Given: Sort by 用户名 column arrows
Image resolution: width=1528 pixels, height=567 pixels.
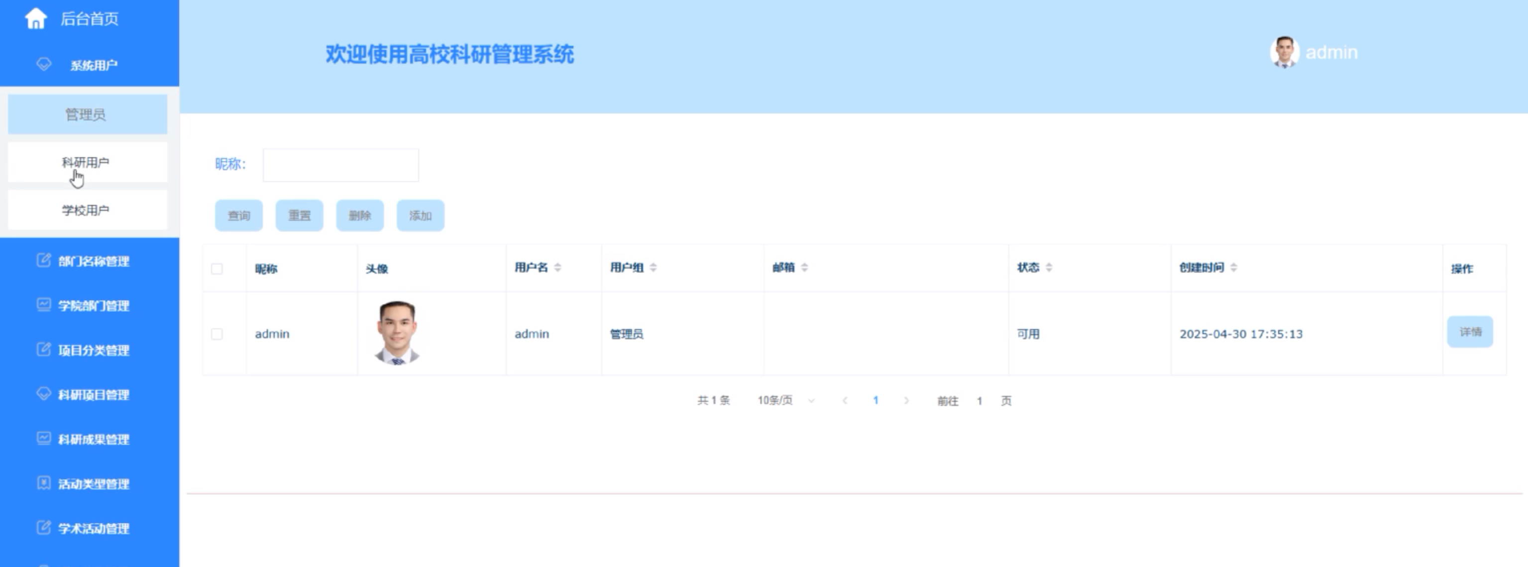Looking at the screenshot, I should [x=557, y=268].
